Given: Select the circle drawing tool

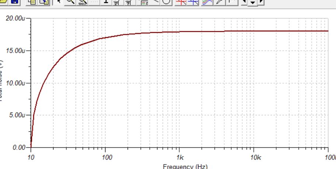Looking at the screenshot, I should [x=166, y=2].
